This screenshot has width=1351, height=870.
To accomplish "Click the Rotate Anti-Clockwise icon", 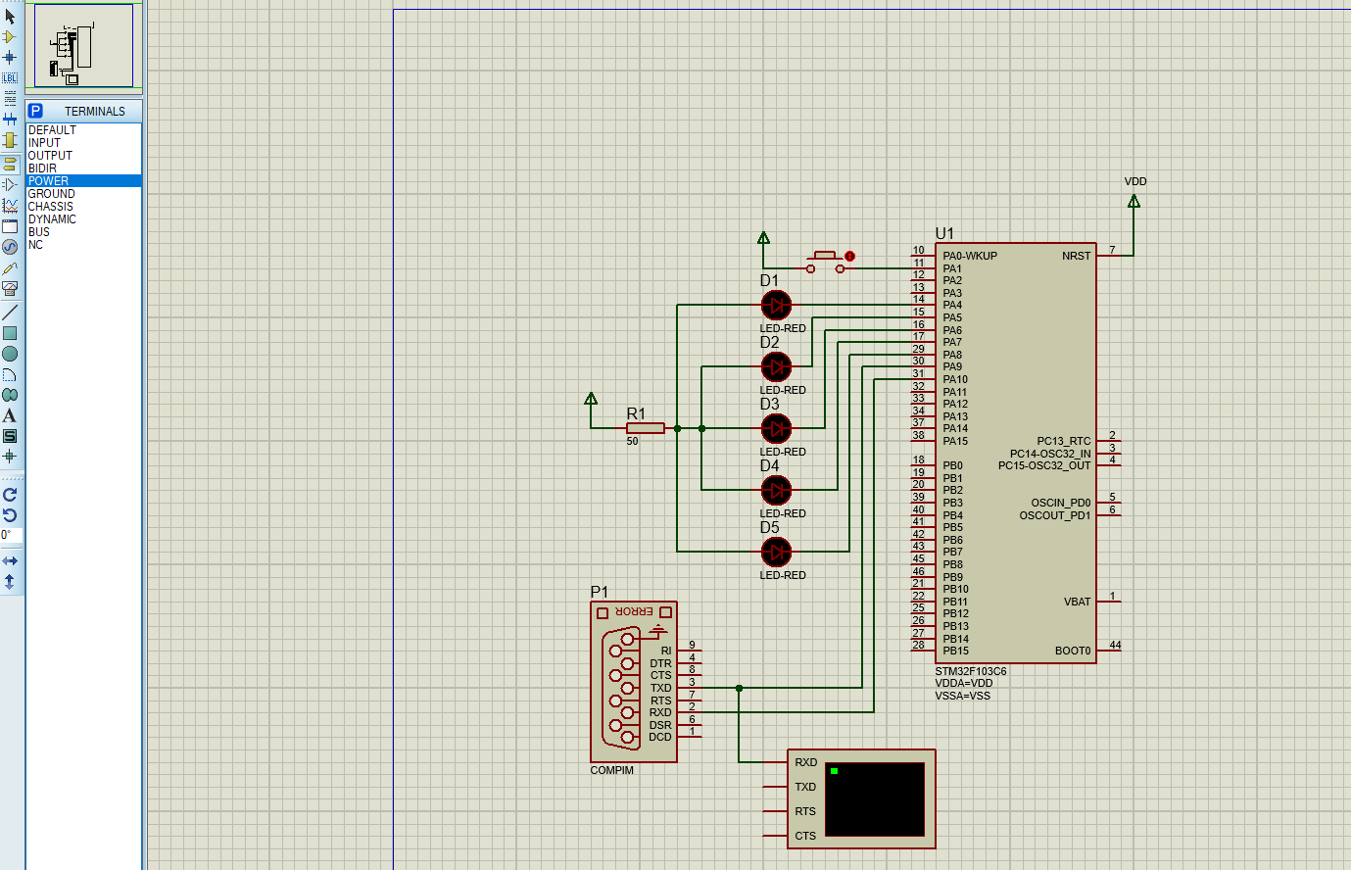I will (10, 515).
